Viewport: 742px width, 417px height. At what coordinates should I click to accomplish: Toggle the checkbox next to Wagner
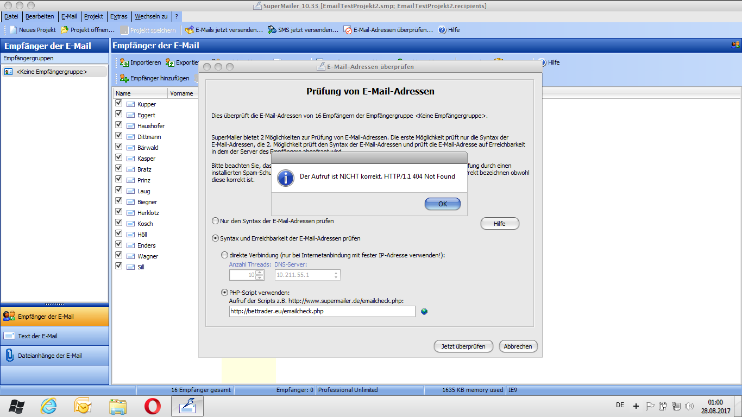coord(119,255)
